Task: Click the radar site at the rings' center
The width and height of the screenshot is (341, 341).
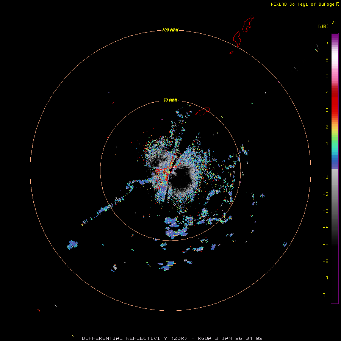Action: tap(170, 171)
